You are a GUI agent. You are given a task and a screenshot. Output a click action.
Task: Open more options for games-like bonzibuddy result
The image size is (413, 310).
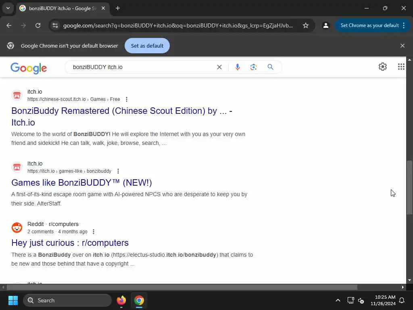(x=118, y=171)
